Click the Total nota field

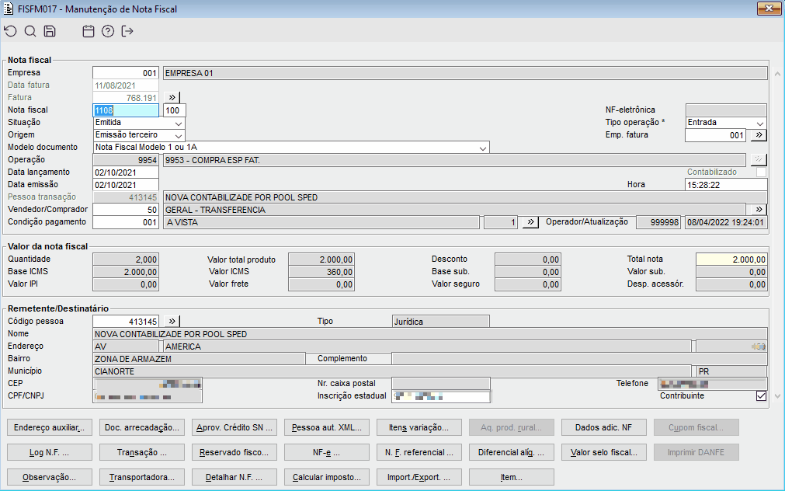[x=731, y=259]
